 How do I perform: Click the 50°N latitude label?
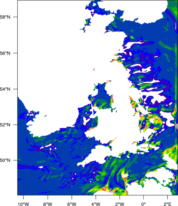(5, 160)
